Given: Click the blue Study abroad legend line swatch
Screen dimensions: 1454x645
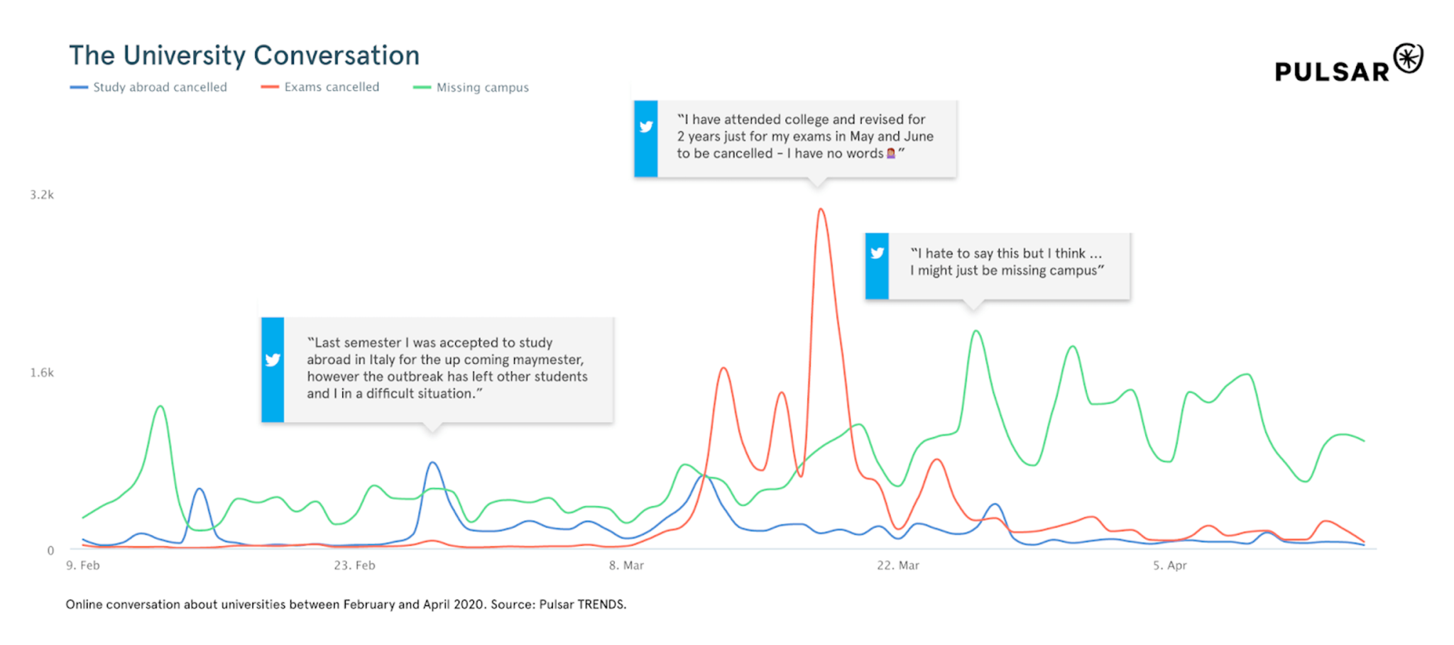Looking at the screenshot, I should point(79,87).
